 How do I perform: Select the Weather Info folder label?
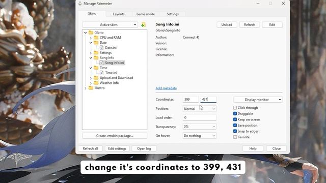[x=110, y=83]
